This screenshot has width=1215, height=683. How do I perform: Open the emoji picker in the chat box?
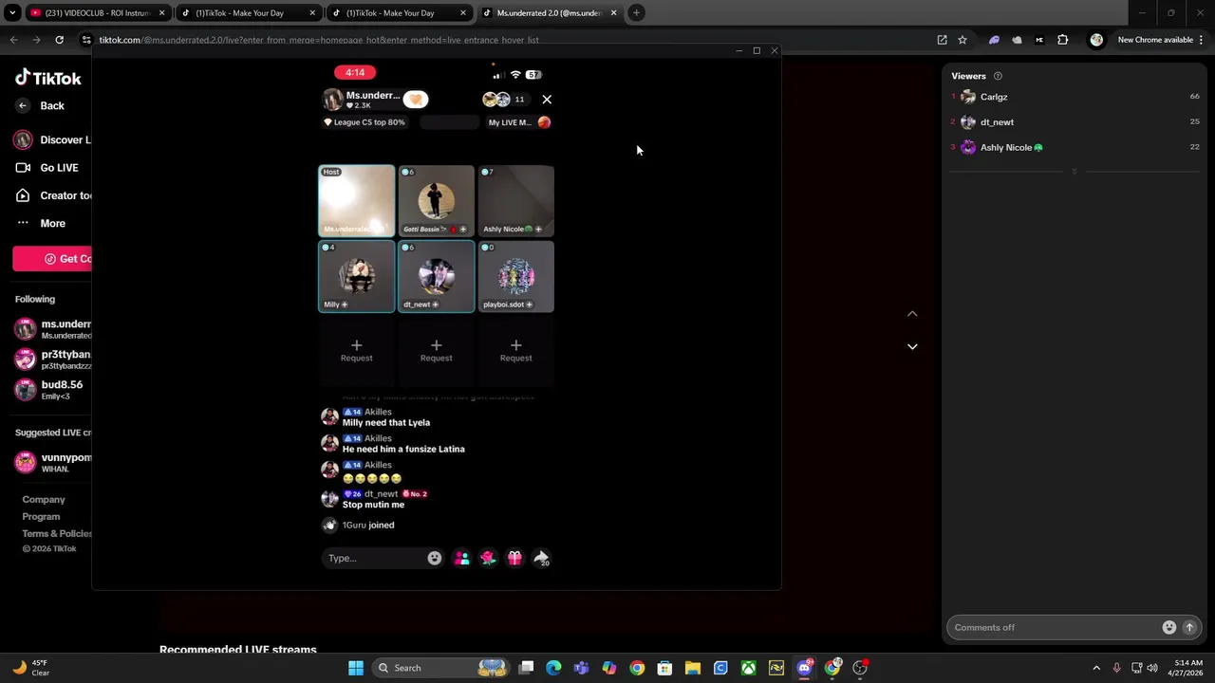point(435,559)
